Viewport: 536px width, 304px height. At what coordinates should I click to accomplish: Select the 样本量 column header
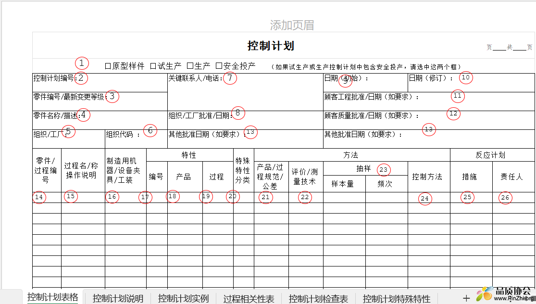pyautogui.click(x=344, y=184)
